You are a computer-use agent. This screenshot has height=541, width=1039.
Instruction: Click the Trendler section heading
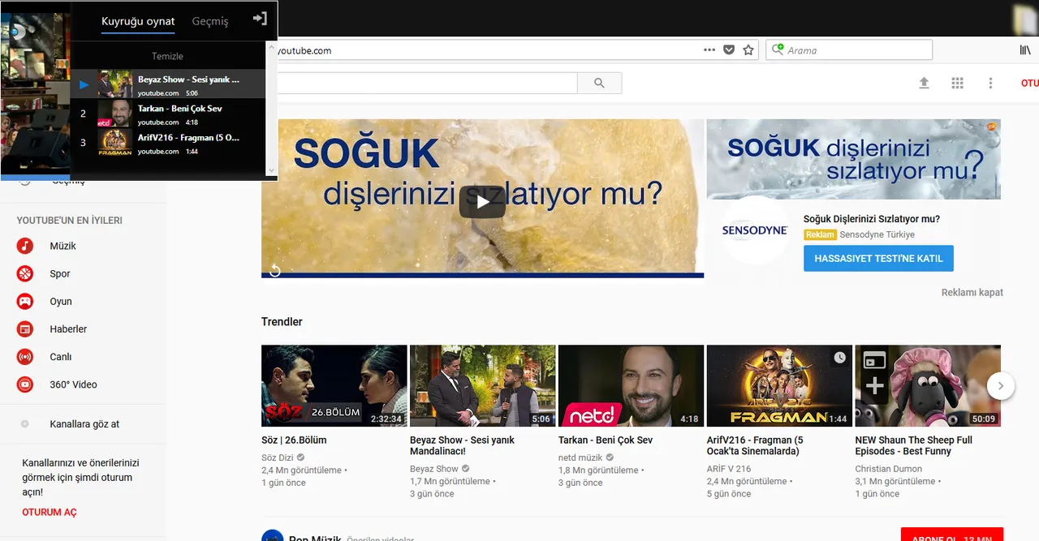(282, 322)
